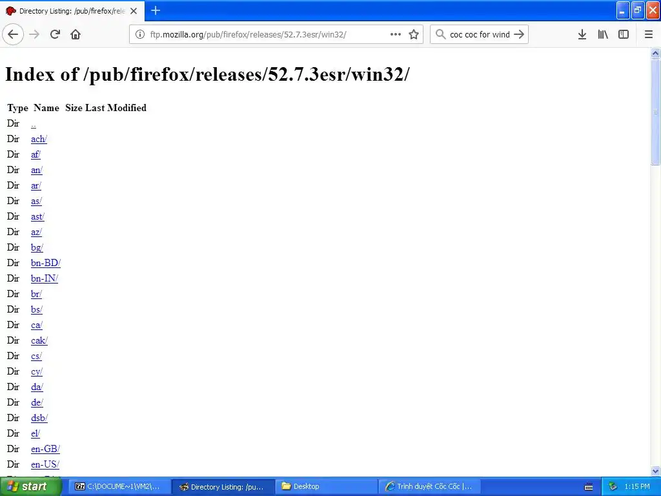The height and width of the screenshot is (496, 661).
Task: Select the Directory Listing tab
Action: coord(72,11)
